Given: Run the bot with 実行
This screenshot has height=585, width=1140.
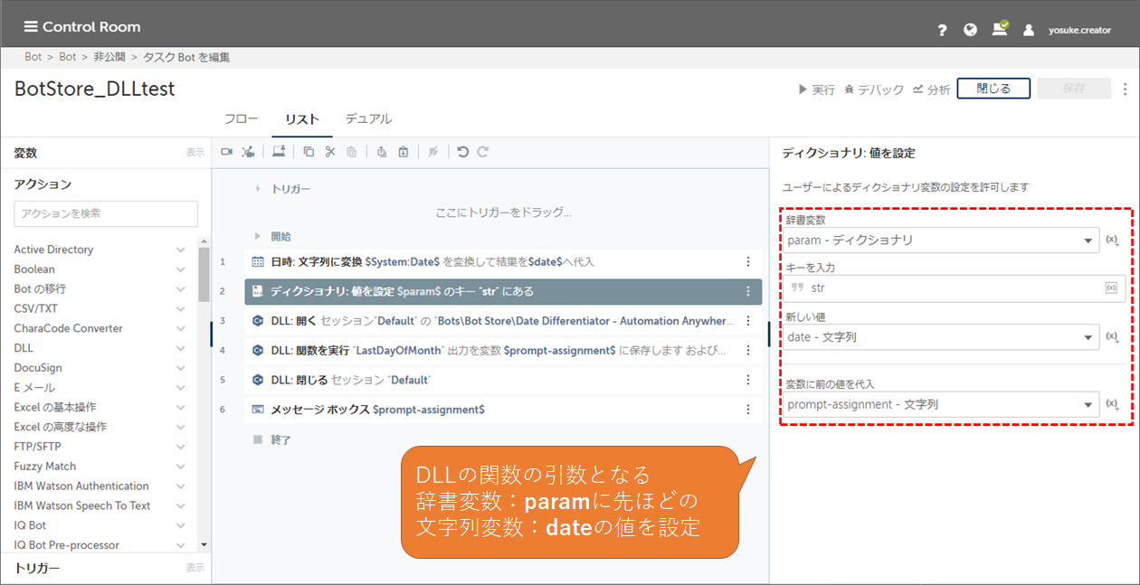Looking at the screenshot, I should click(x=816, y=90).
